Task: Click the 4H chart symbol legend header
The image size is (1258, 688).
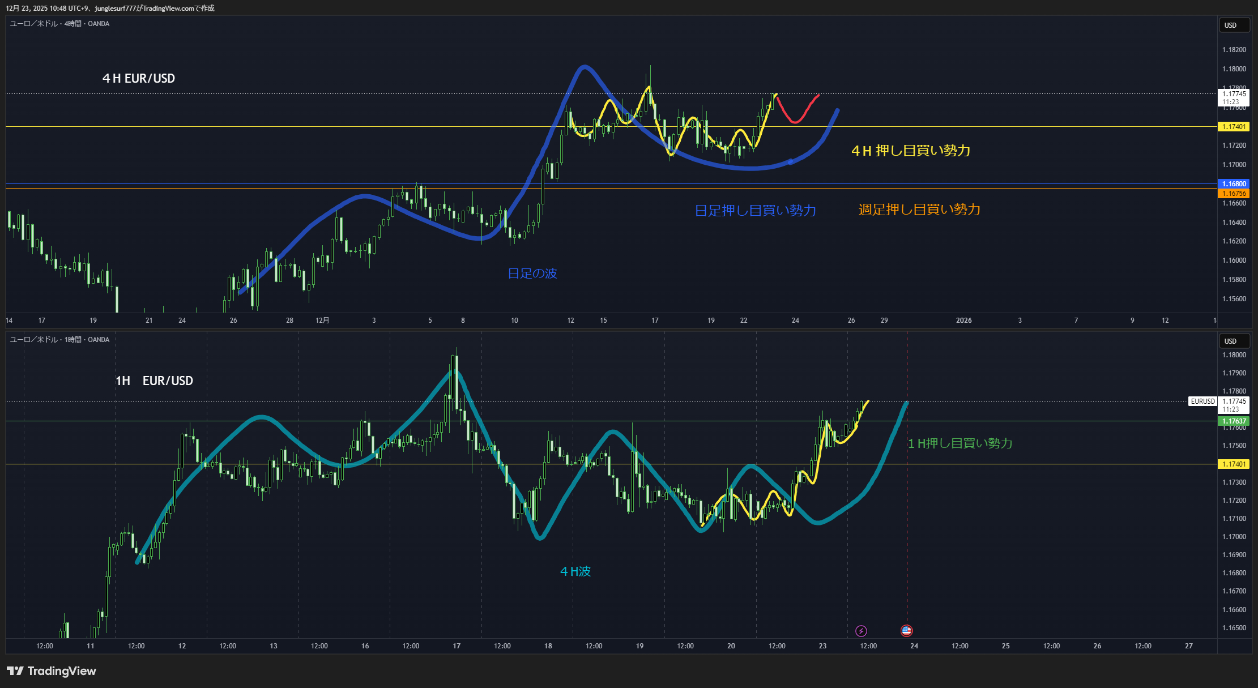Action: (59, 24)
